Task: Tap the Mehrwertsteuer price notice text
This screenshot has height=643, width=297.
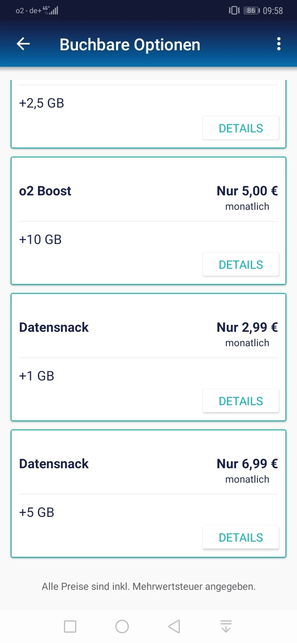Action: pos(148,587)
